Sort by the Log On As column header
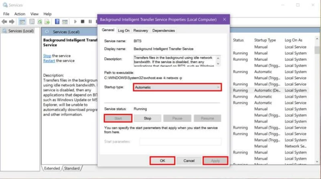 [x=293, y=40]
